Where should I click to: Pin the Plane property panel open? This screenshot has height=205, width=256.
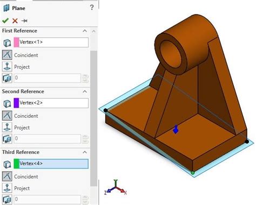point(24,21)
